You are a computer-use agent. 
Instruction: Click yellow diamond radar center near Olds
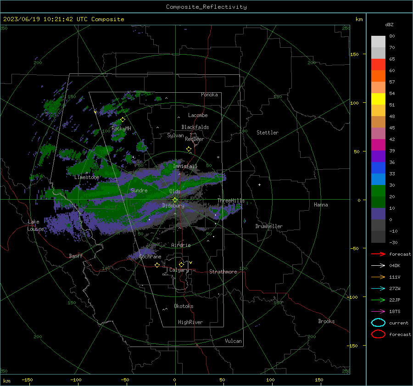click(175, 200)
